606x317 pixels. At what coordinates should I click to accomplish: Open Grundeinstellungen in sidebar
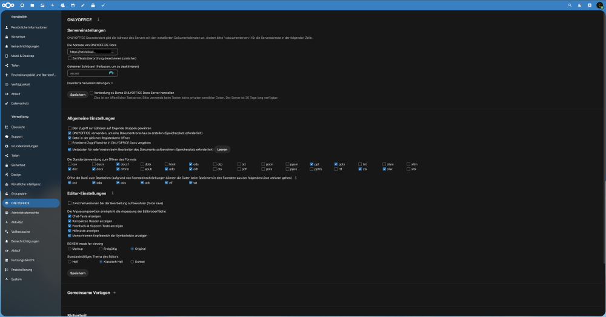31,146
